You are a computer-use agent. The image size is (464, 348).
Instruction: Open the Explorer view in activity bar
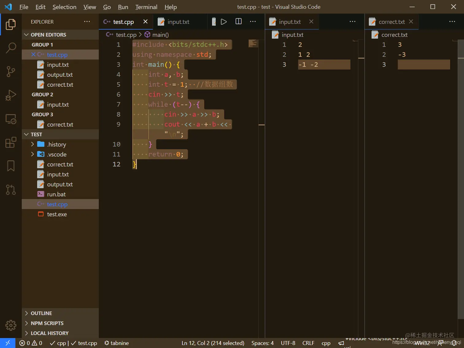click(x=11, y=24)
